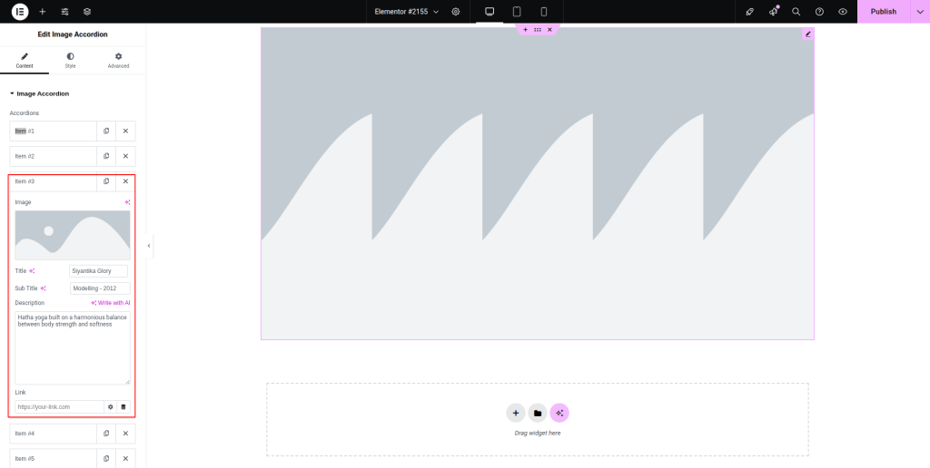
Task: Preview changes with eye icon
Action: click(842, 11)
